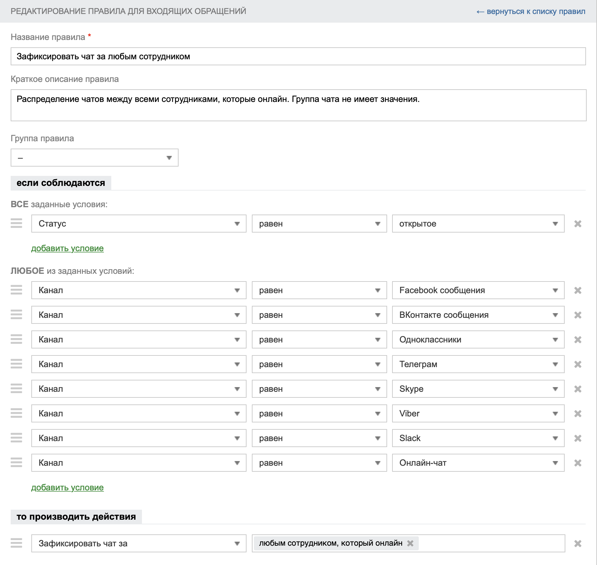This screenshot has width=597, height=565.
Task: Open равен operator dropdown in Онлайн-чат row
Action: click(319, 463)
